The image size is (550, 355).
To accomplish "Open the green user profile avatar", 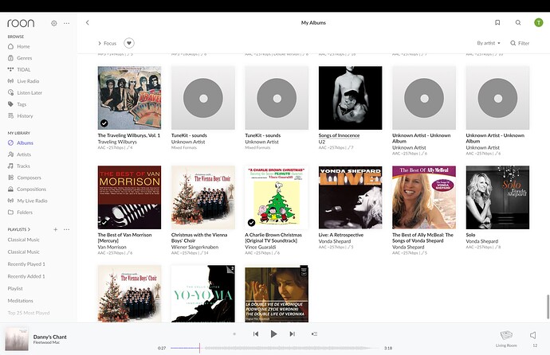I will (538, 22).
